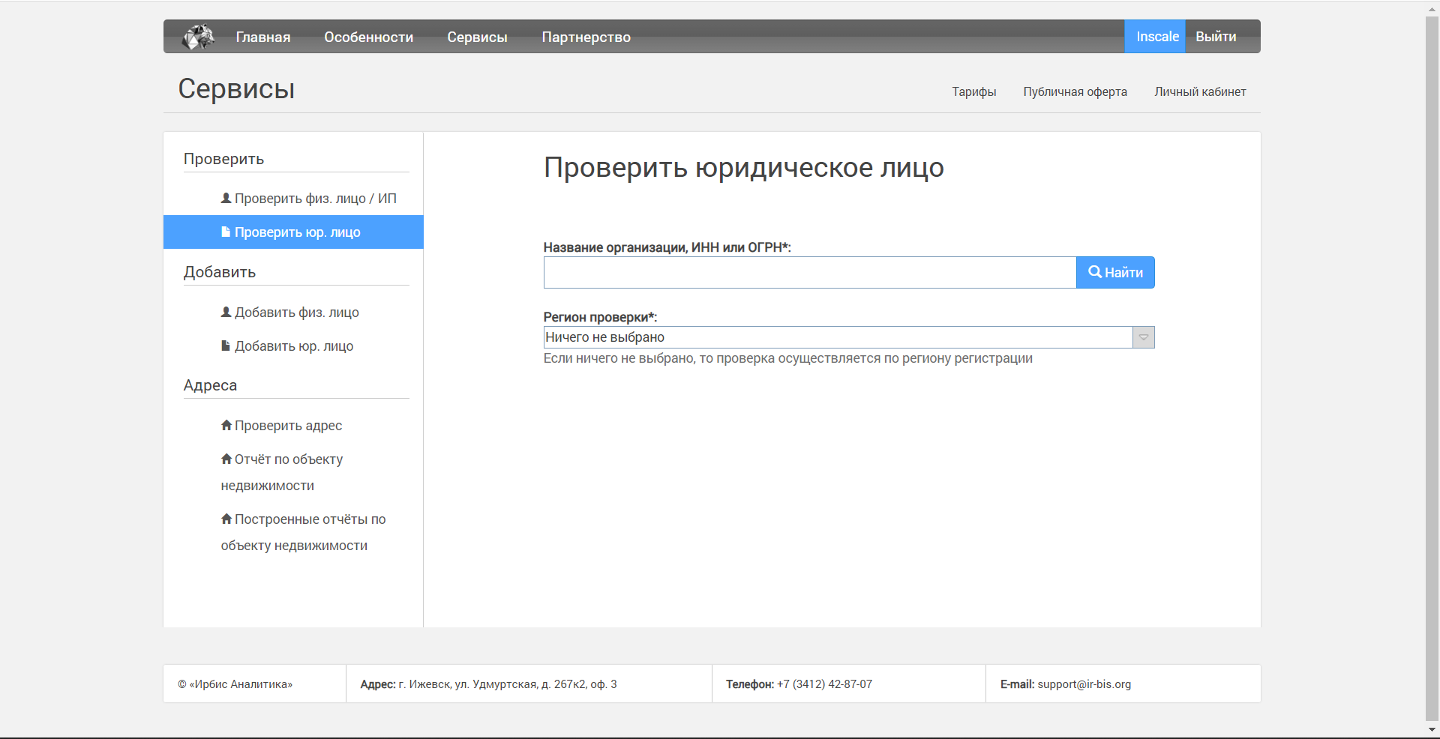Click the house icon beside Построенные отчёты
1440x739 pixels.
226,519
